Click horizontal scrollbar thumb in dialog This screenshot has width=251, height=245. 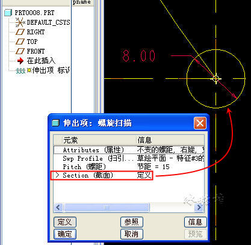pyautogui.click(x=107, y=207)
